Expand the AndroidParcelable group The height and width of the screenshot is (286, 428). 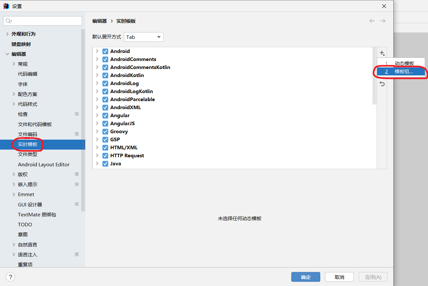[x=97, y=99]
